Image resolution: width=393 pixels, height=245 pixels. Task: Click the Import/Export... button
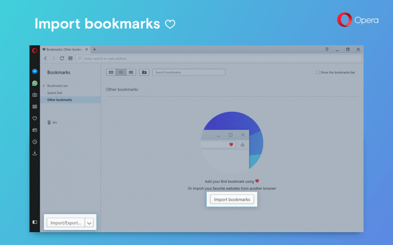66,223
